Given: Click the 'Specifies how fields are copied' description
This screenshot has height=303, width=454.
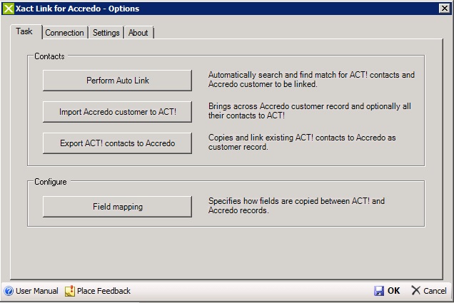Looking at the screenshot, I should pos(296,205).
